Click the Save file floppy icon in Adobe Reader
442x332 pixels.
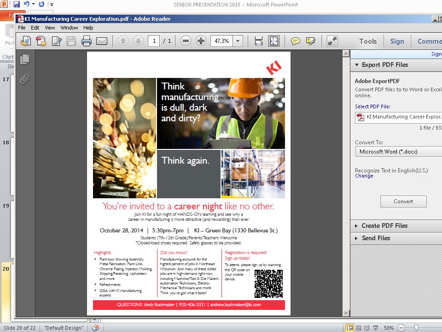[x=71, y=41]
